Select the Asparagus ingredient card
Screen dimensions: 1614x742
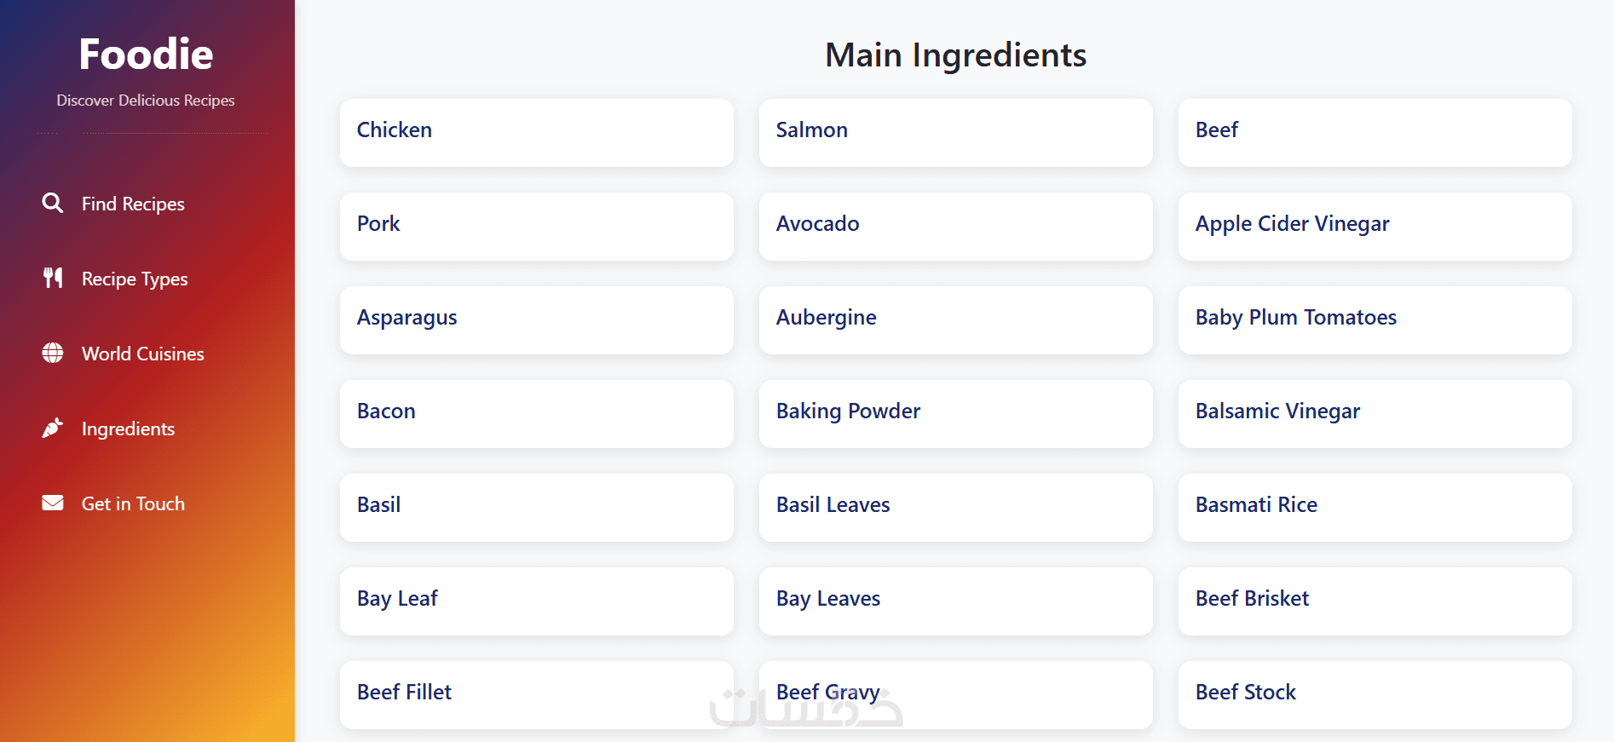click(536, 319)
